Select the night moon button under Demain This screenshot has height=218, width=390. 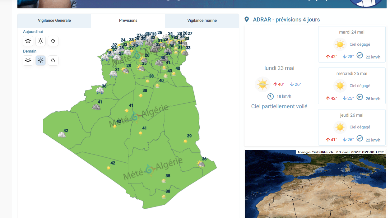point(53,60)
